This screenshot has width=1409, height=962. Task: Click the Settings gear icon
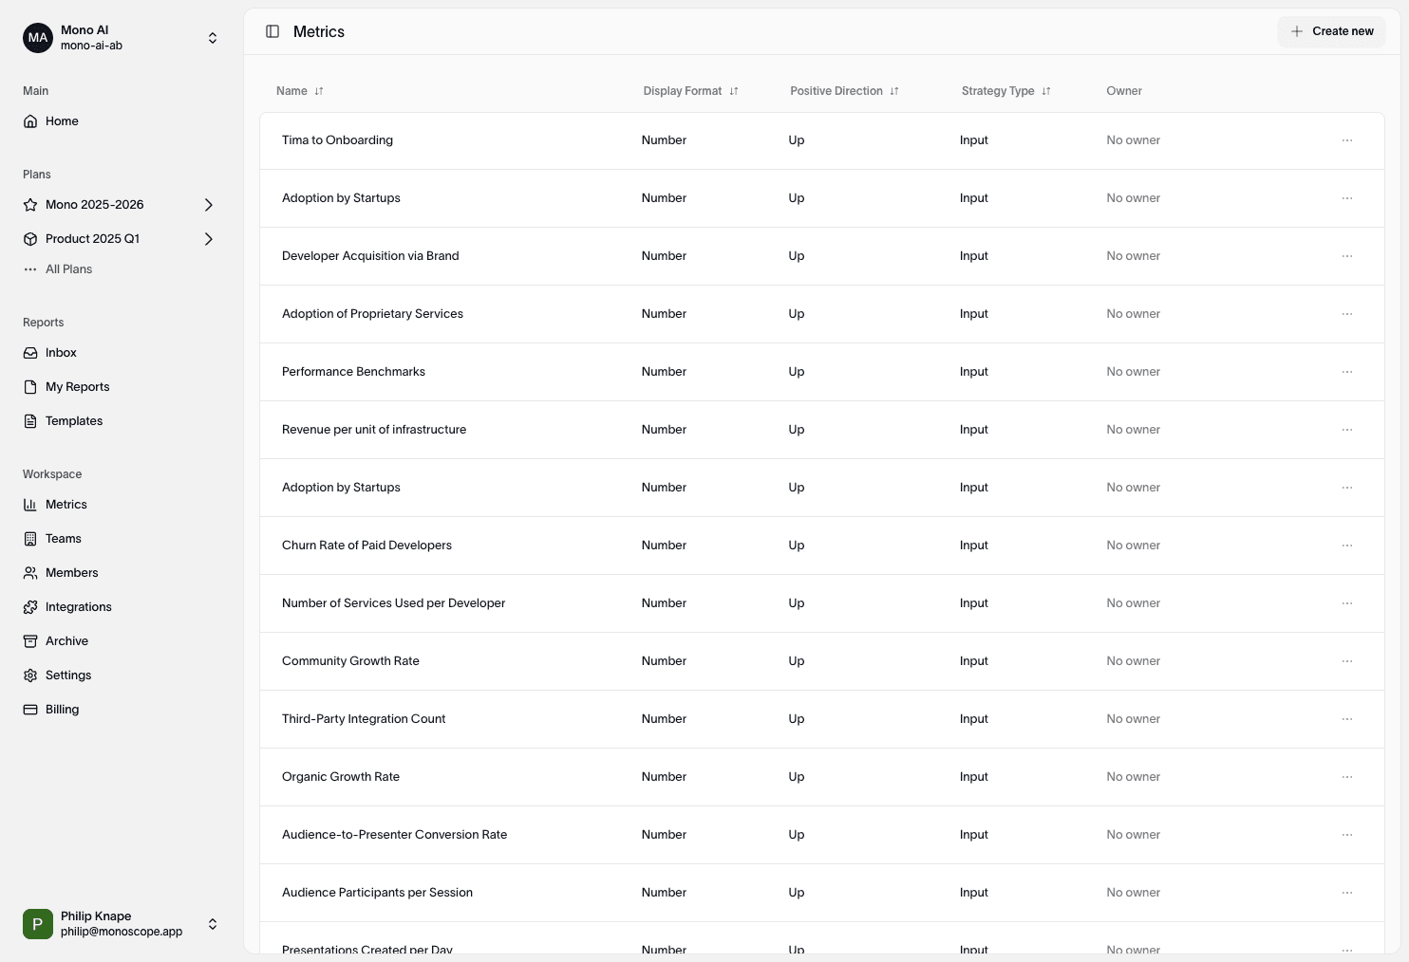pyautogui.click(x=30, y=675)
